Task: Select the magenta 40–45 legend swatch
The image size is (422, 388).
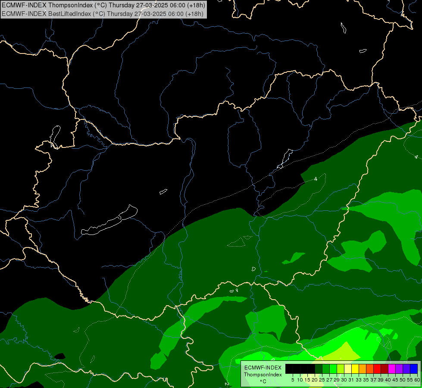Action: tap(392, 369)
